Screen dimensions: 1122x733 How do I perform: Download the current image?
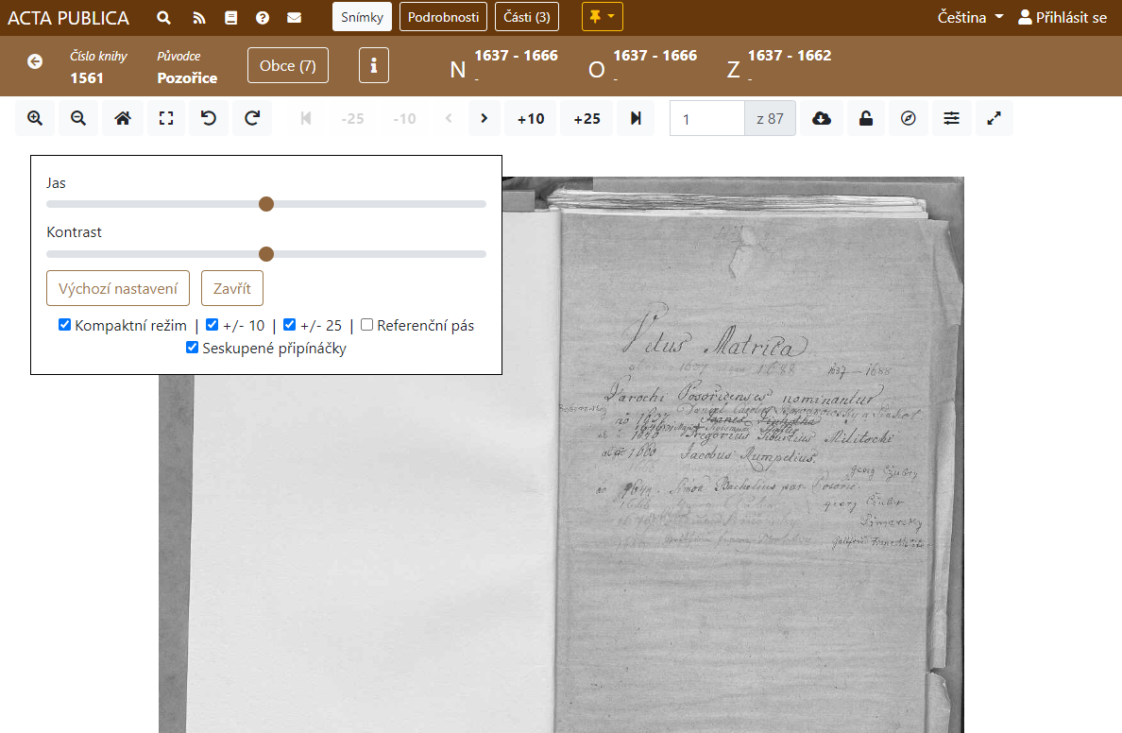tap(822, 119)
